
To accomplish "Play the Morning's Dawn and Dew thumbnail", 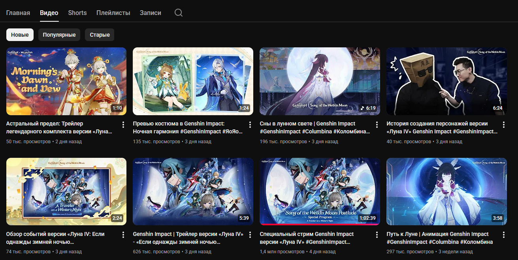I will (x=66, y=81).
